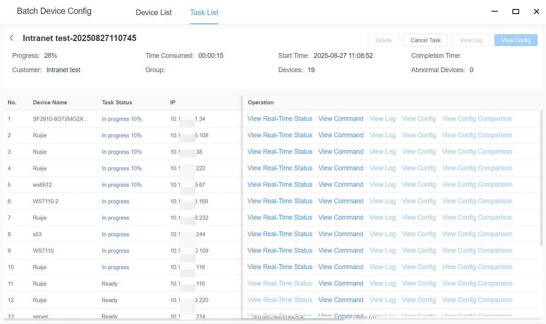Viewport: 546px width, 324px height.
Task: Open View Log for s53 device
Action: tap(382, 234)
